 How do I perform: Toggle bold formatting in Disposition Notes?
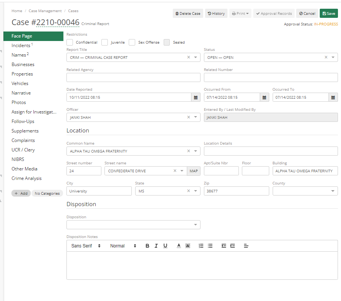147,246
